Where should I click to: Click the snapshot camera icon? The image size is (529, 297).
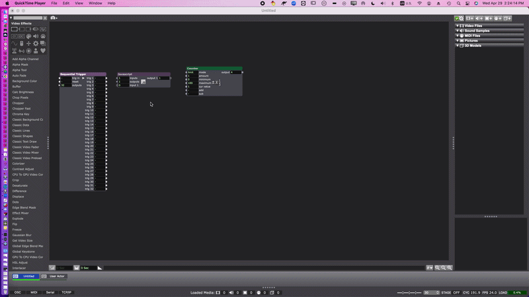[x=53, y=18]
